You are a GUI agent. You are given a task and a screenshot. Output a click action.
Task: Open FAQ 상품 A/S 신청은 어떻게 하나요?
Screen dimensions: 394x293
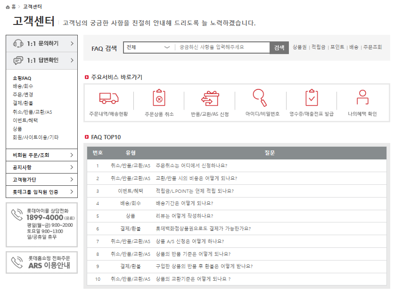click(x=190, y=241)
